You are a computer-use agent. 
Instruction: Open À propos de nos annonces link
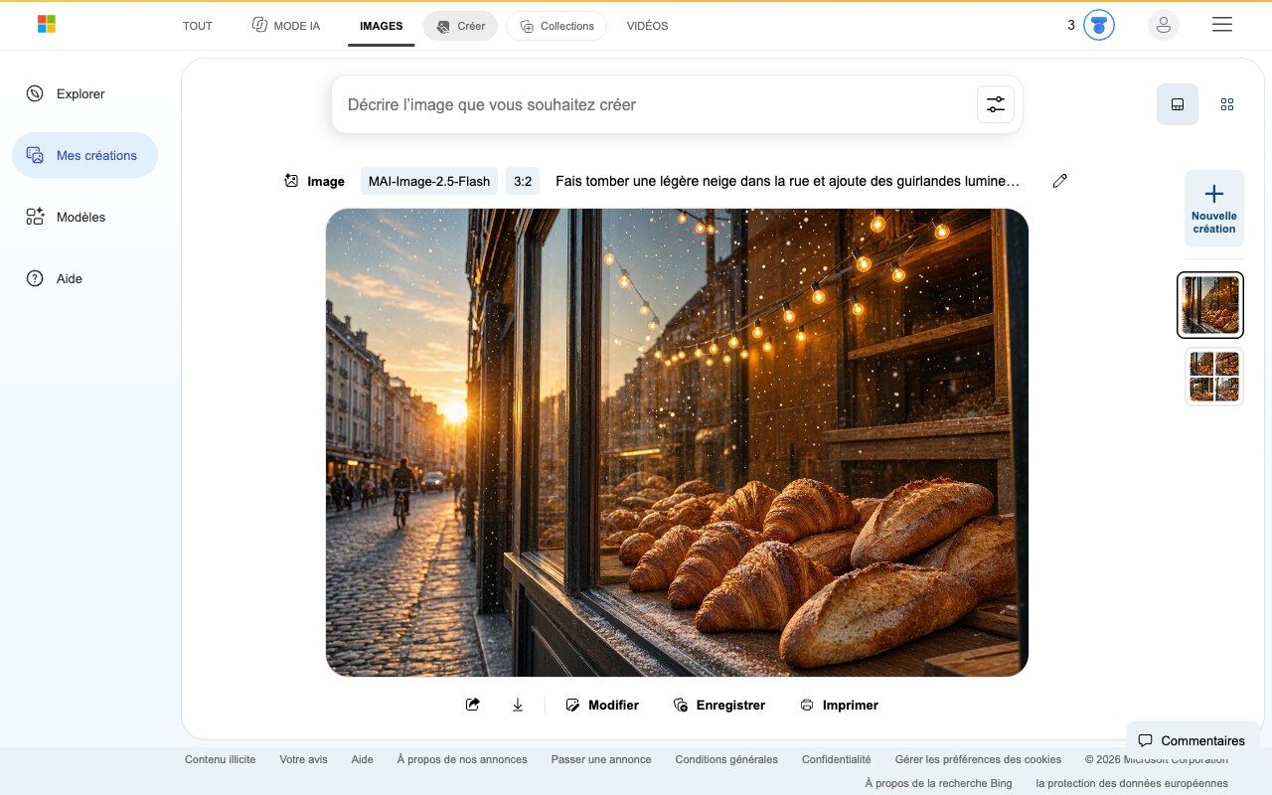pyautogui.click(x=462, y=759)
